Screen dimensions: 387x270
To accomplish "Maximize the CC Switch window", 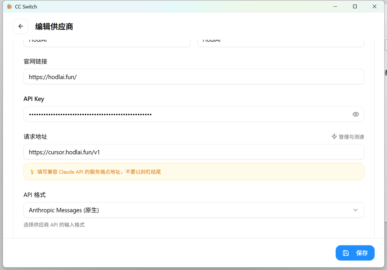I will coord(355,6).
